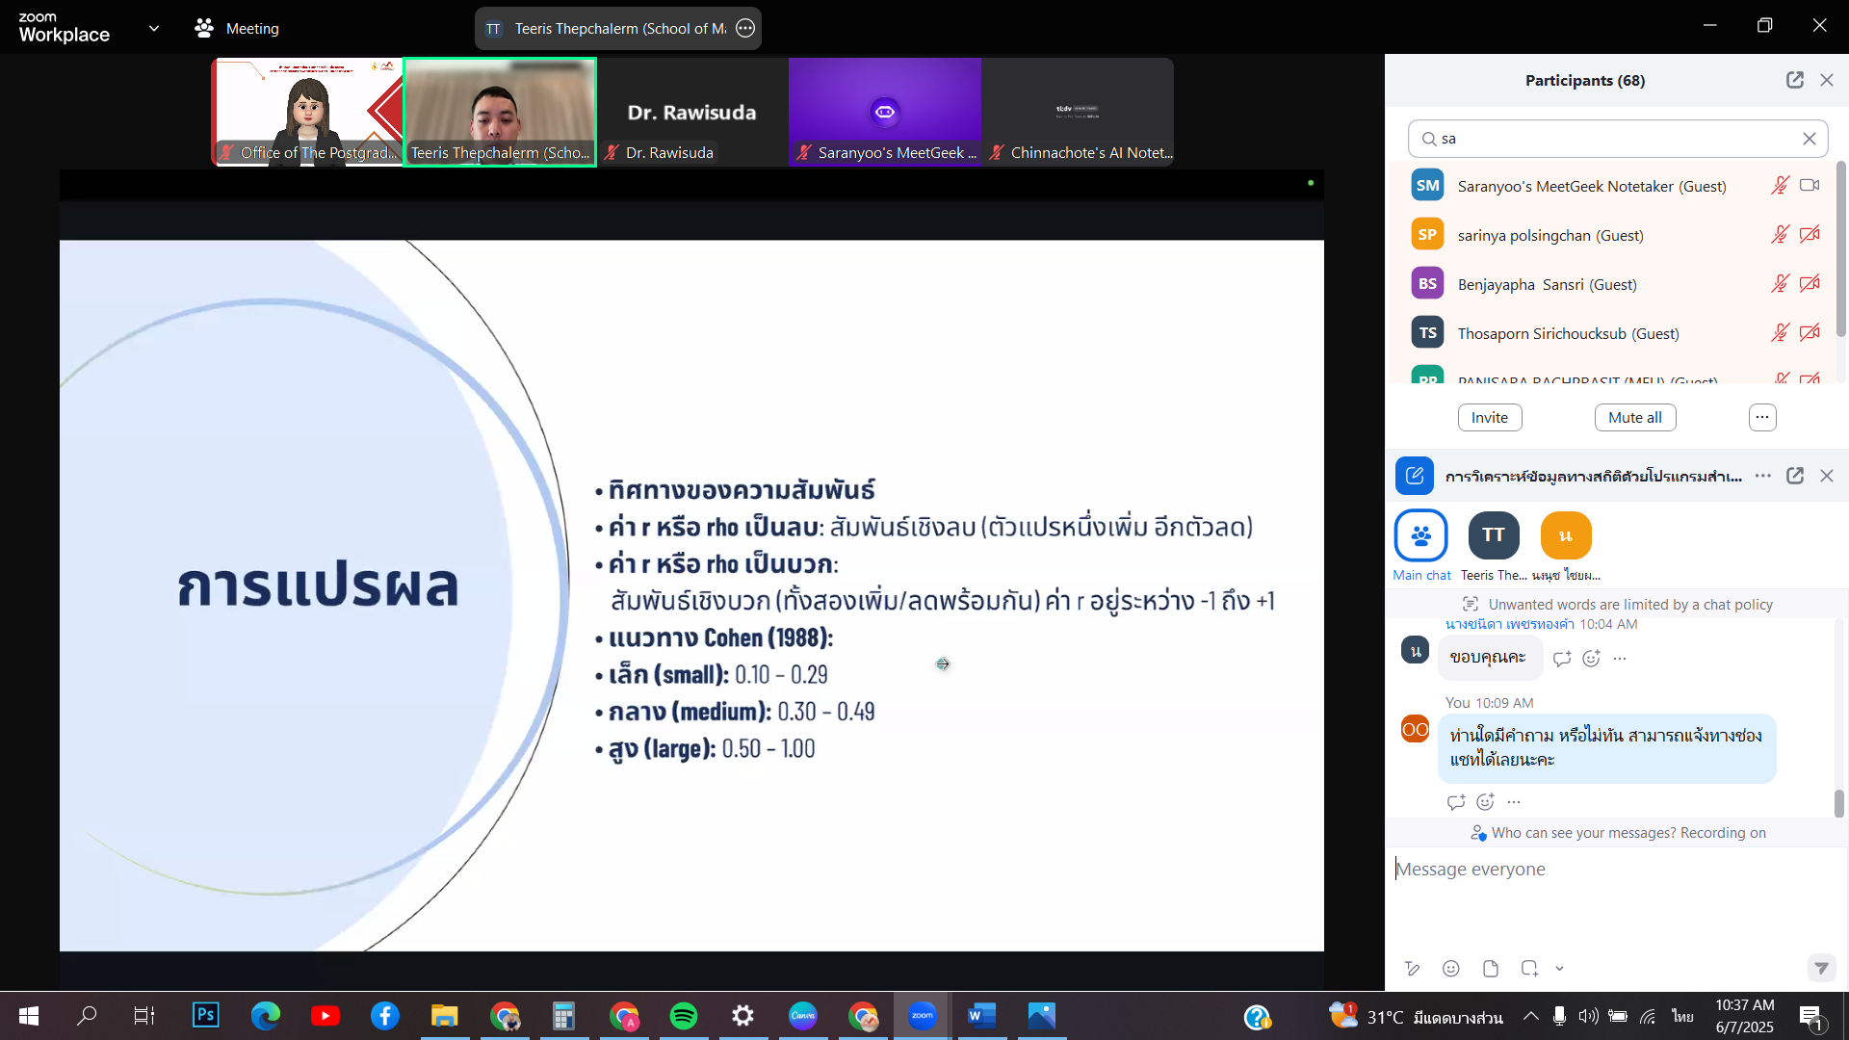Image resolution: width=1849 pixels, height=1040 pixels.
Task: Click the file attachment icon in chat
Action: [x=1491, y=969]
